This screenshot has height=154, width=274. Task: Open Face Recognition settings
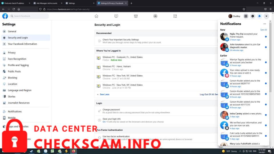26,59
